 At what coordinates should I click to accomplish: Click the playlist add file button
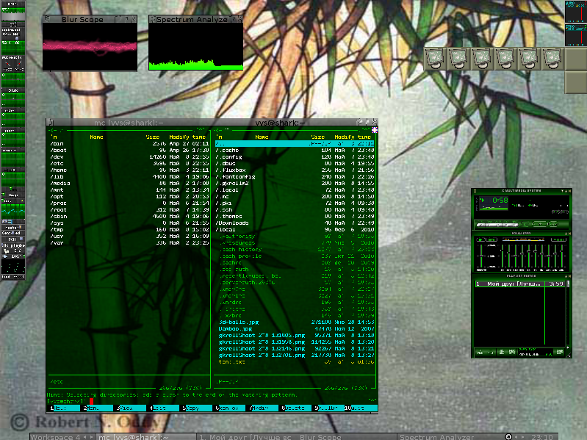[x=480, y=352]
